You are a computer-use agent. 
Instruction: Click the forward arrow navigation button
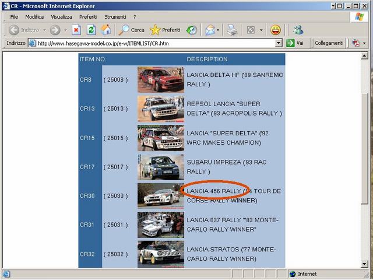(x=55, y=30)
